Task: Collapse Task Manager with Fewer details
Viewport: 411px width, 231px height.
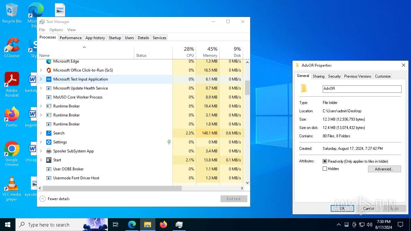Action: (55, 199)
